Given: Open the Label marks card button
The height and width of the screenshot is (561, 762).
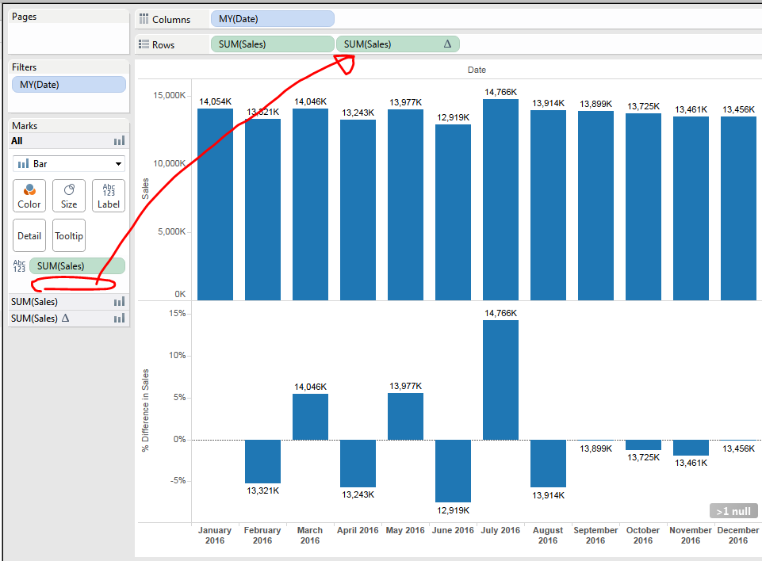Looking at the screenshot, I should 109,196.
